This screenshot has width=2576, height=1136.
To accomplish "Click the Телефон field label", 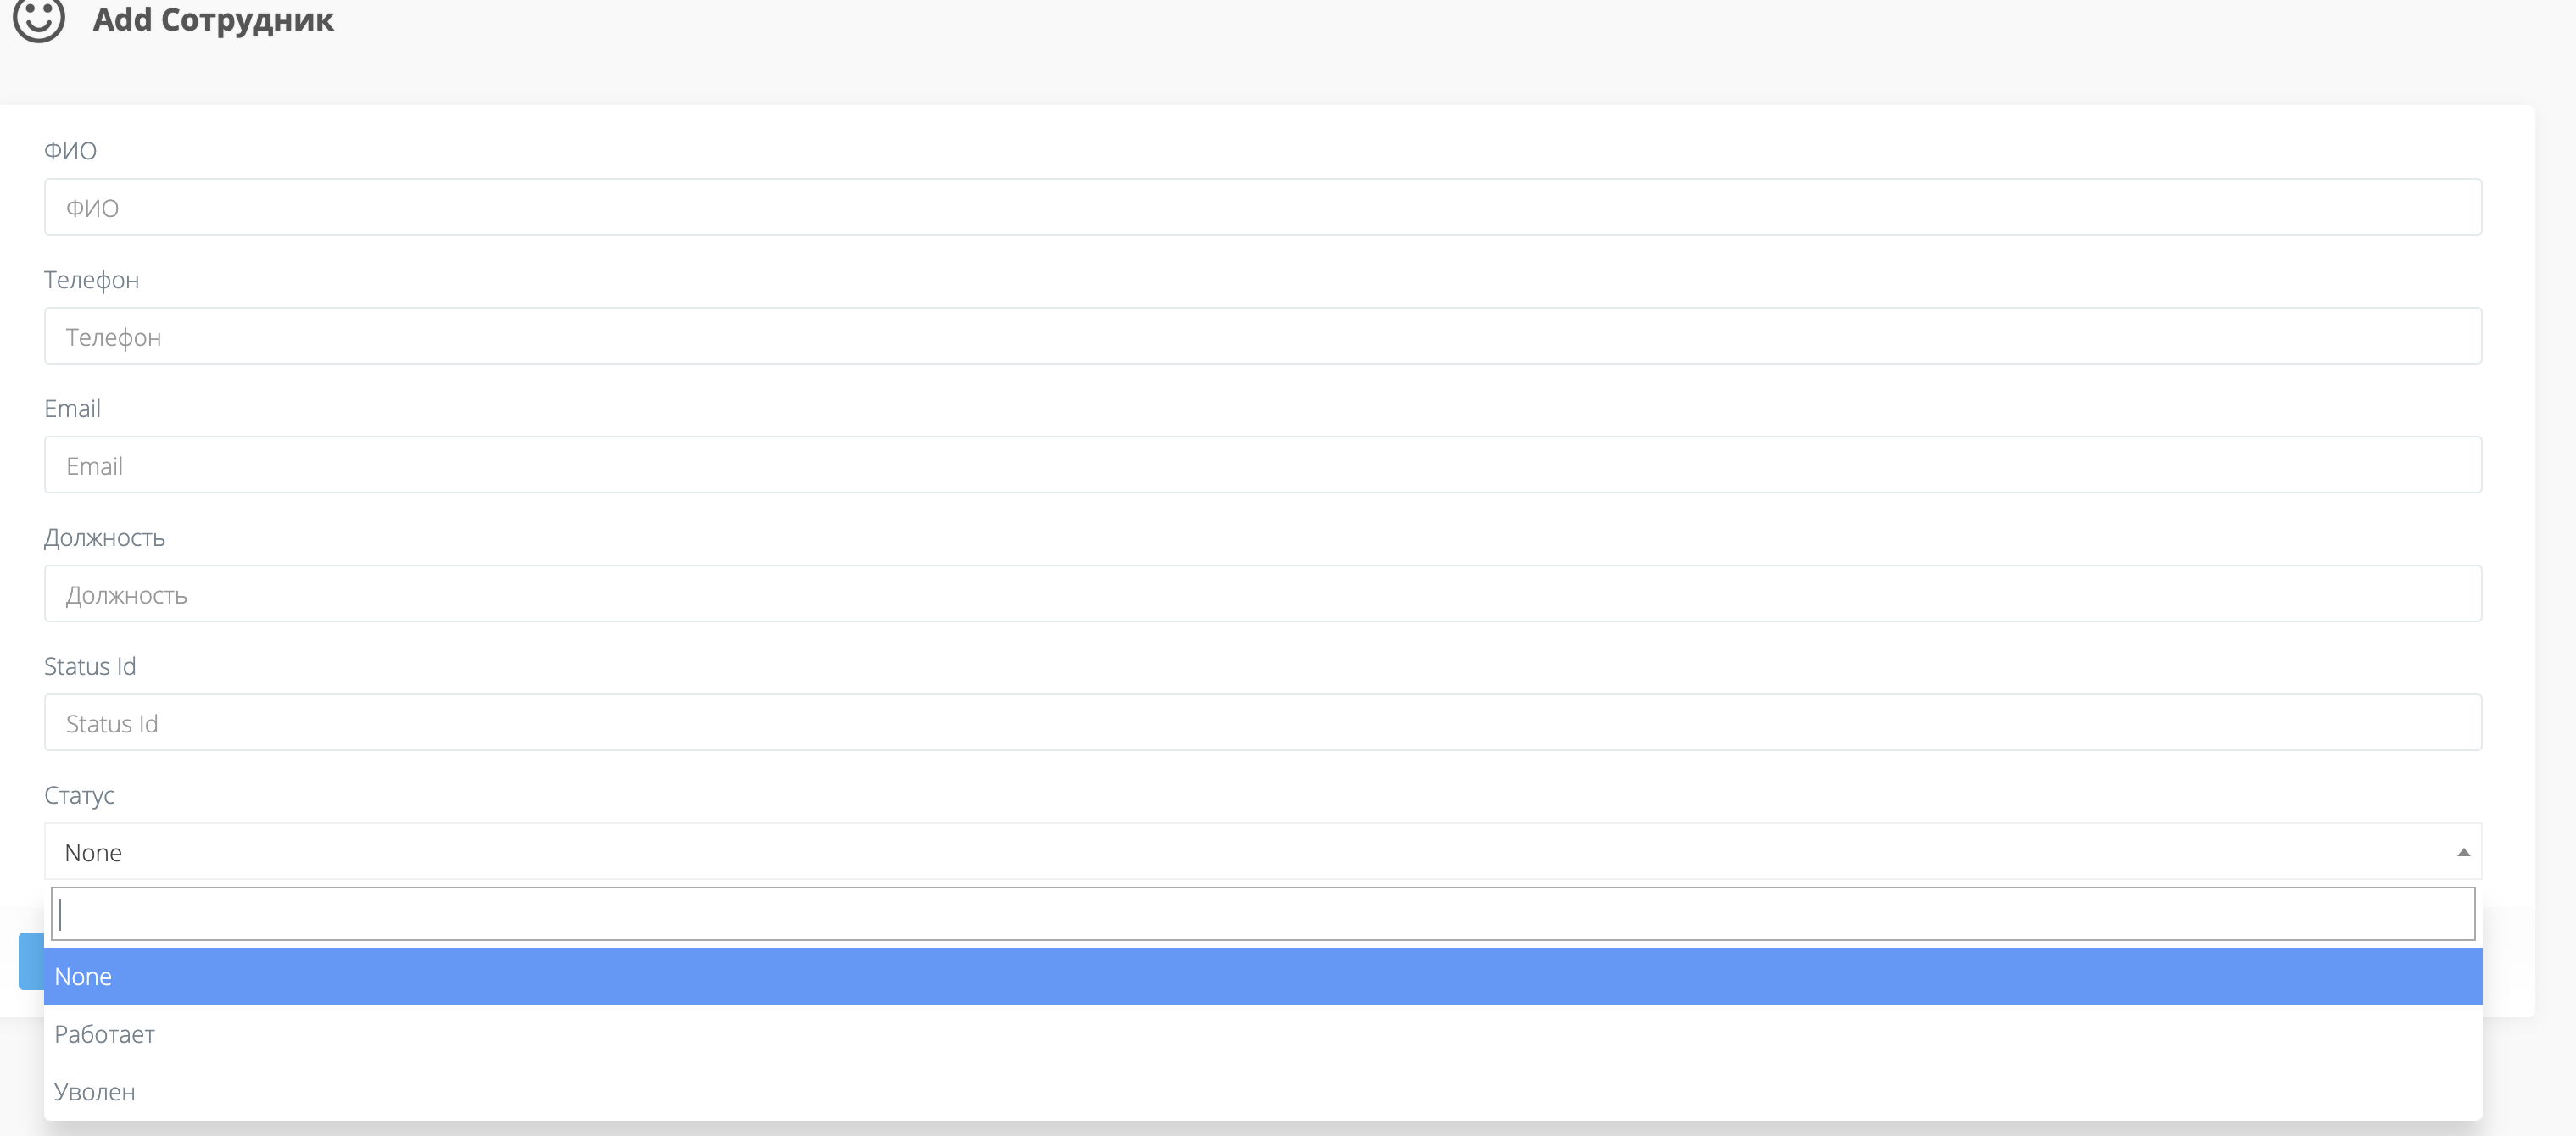I will [91, 279].
